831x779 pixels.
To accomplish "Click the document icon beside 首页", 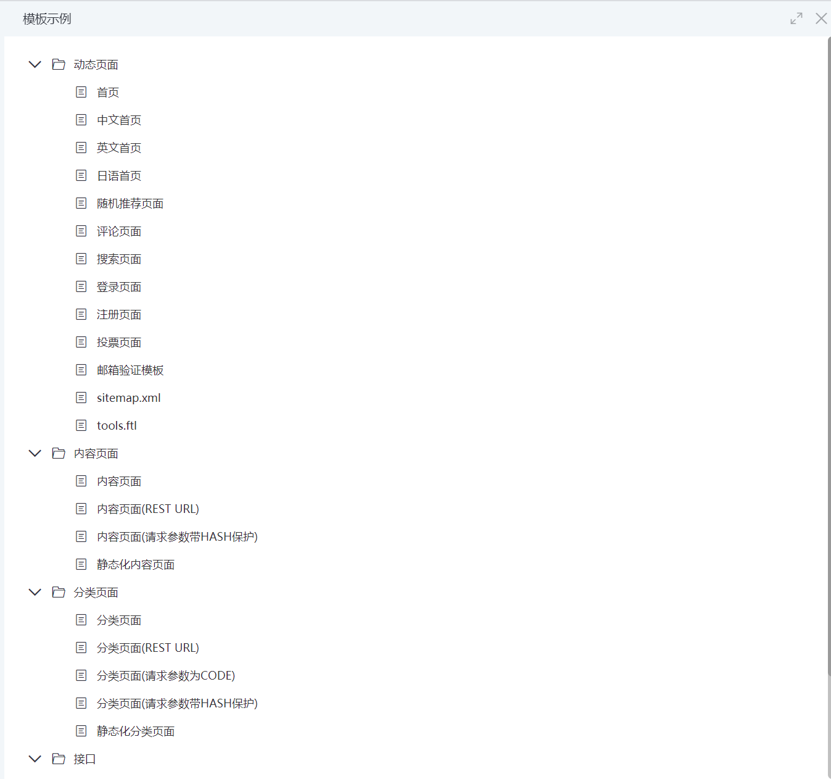I will point(81,92).
